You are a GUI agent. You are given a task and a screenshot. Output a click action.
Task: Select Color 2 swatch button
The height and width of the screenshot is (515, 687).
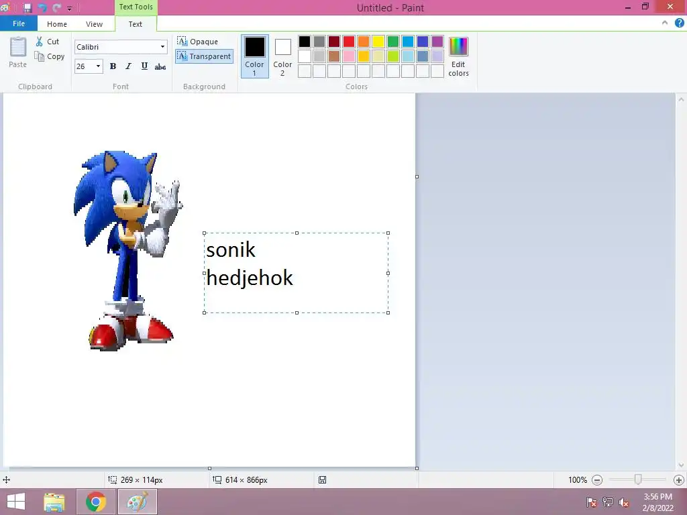(x=282, y=56)
